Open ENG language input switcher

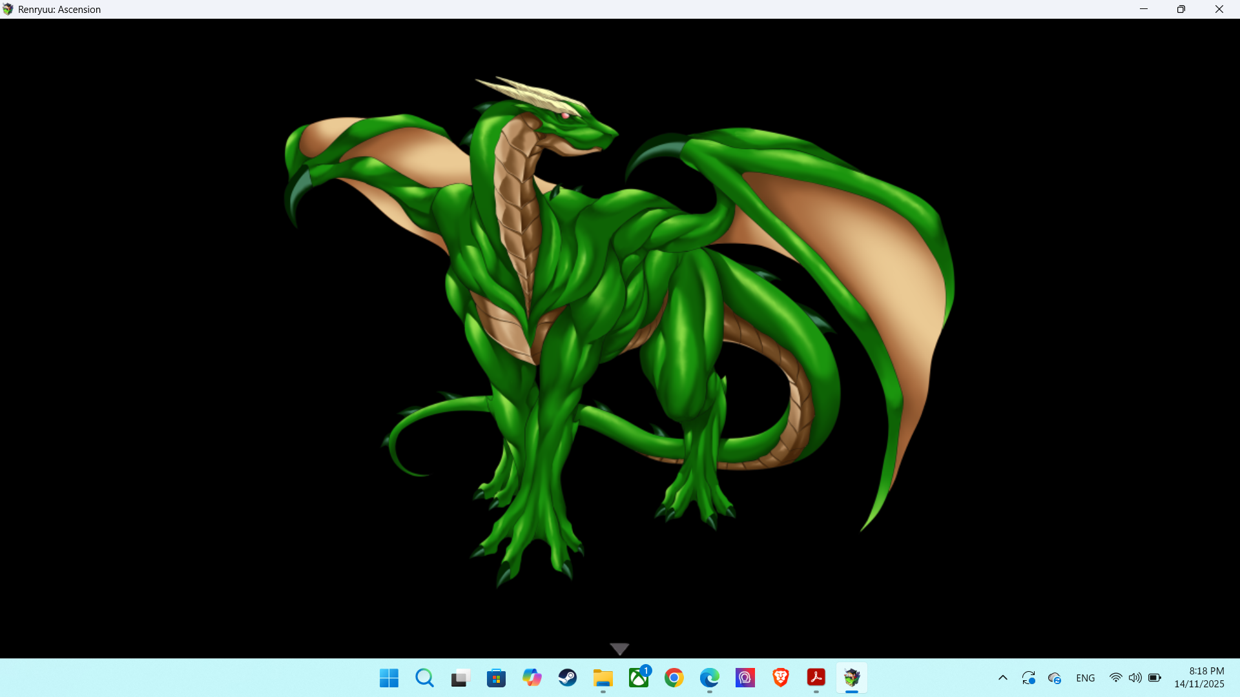pos(1086,678)
